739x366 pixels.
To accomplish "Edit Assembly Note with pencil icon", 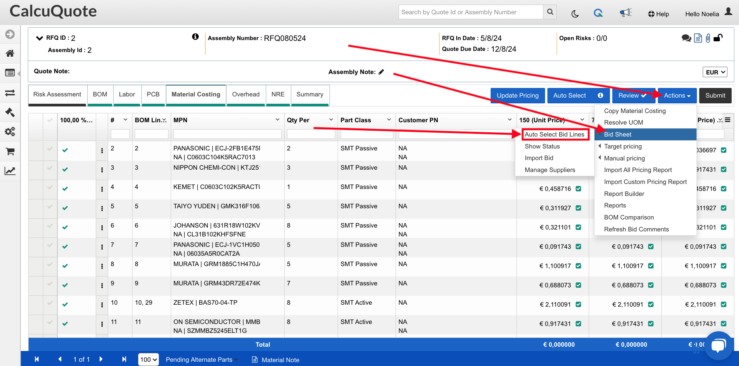I will [381, 72].
